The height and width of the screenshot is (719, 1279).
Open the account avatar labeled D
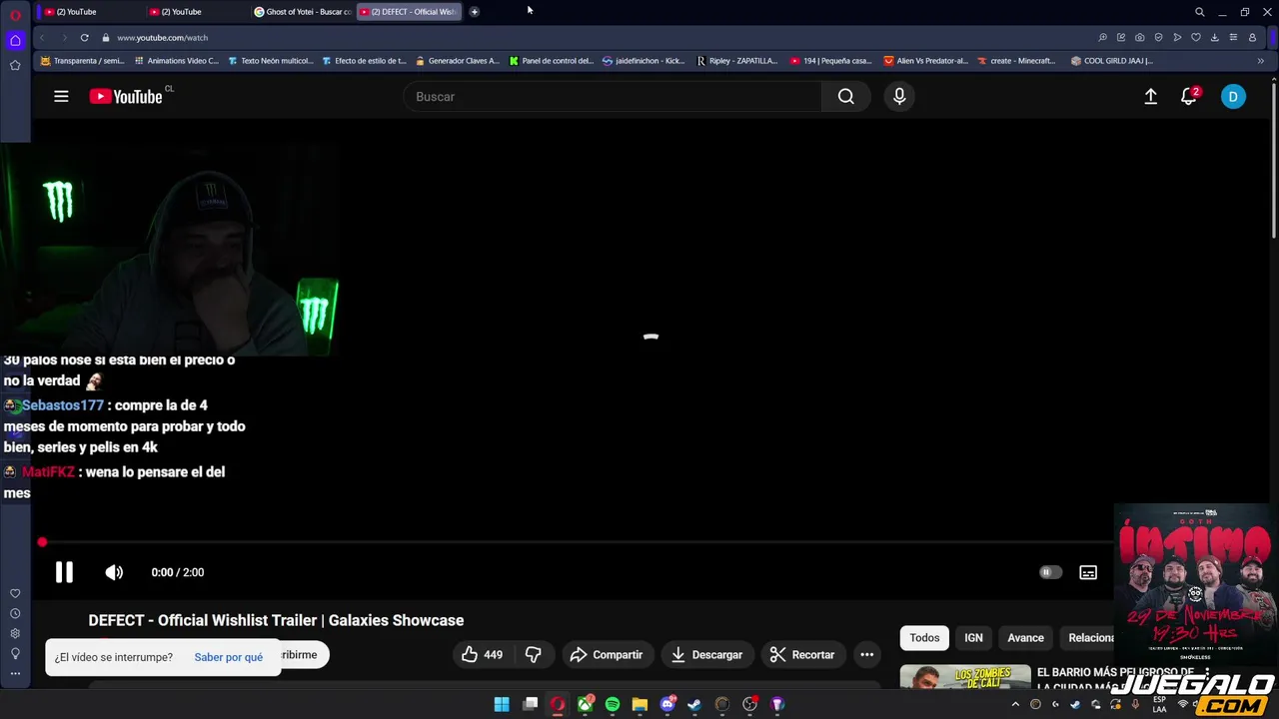tap(1233, 96)
